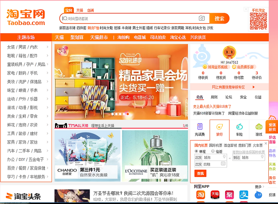Click the 查找 flight search button
This screenshot has width=278, height=204.
200,174
